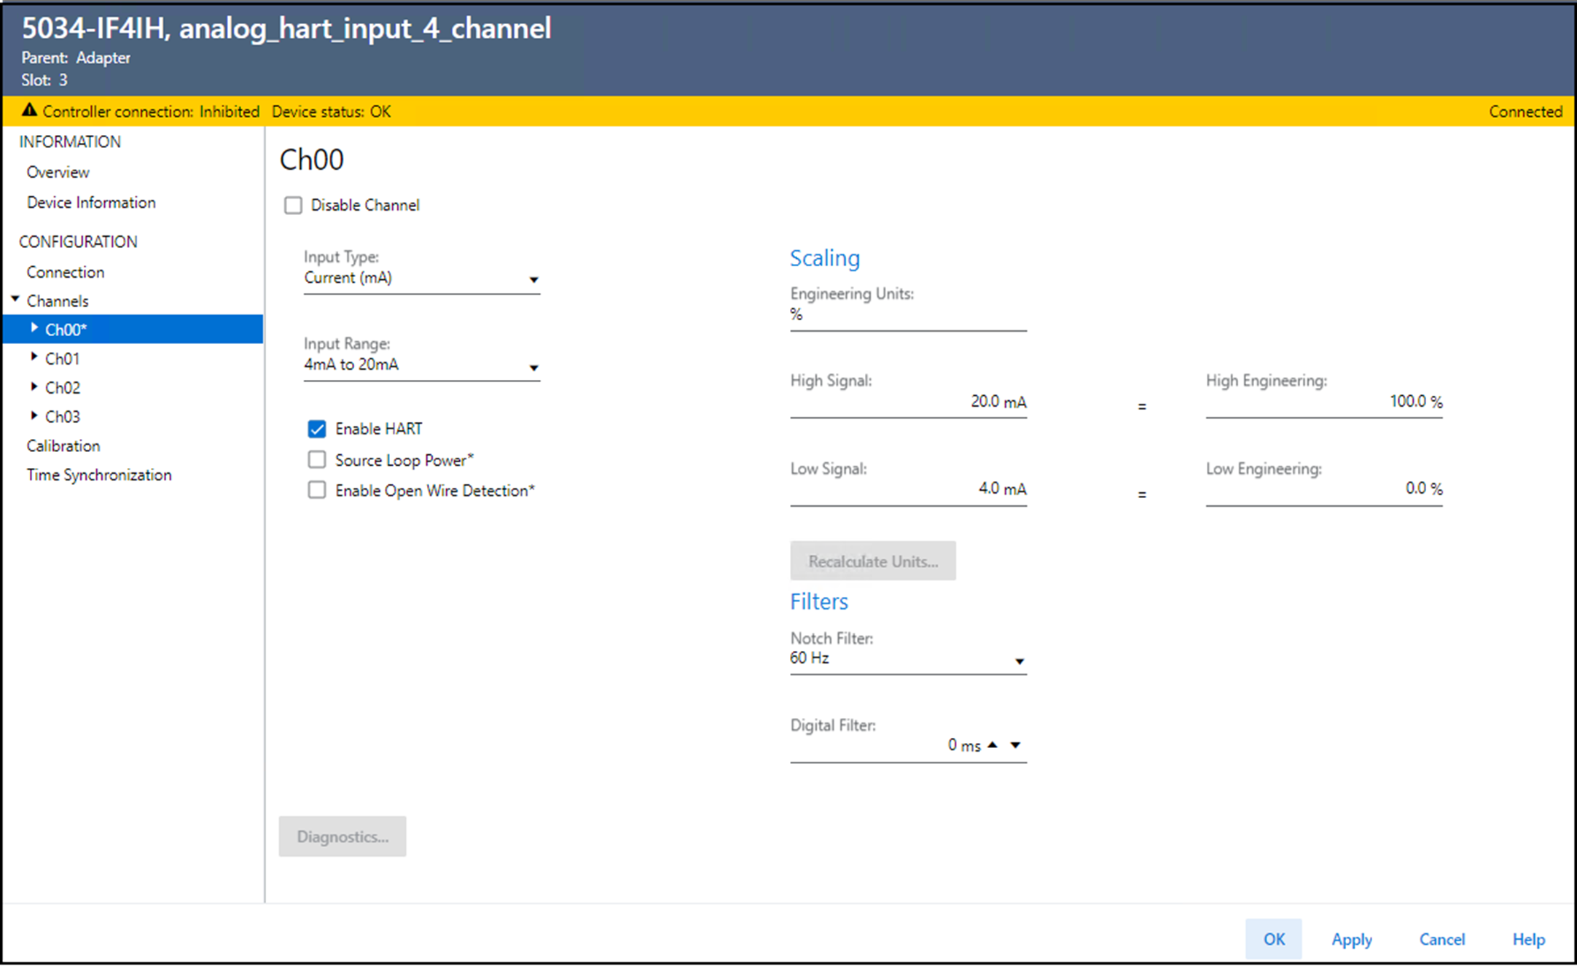This screenshot has height=966, width=1577.
Task: Click the warning triangle icon in status bar
Action: click(29, 111)
